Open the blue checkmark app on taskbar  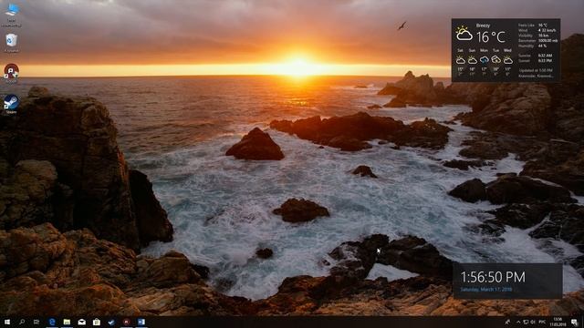point(111,322)
